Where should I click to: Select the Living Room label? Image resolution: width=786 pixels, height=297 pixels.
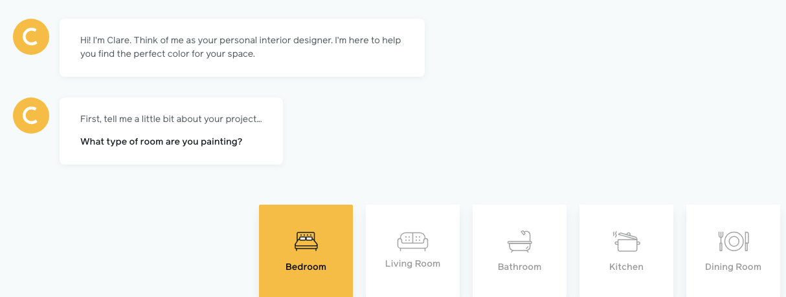[x=412, y=263]
